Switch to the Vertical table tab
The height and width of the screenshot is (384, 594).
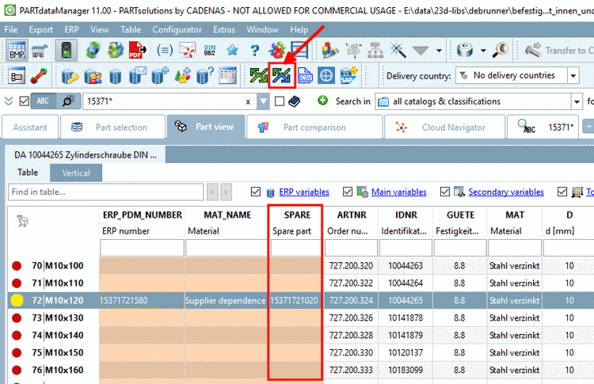click(x=76, y=173)
